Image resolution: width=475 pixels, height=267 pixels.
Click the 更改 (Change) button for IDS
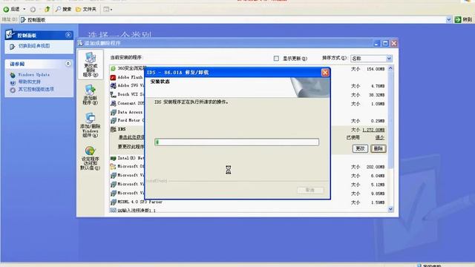360,148
